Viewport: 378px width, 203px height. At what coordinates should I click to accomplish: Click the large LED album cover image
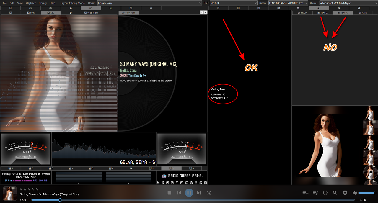click(59, 73)
